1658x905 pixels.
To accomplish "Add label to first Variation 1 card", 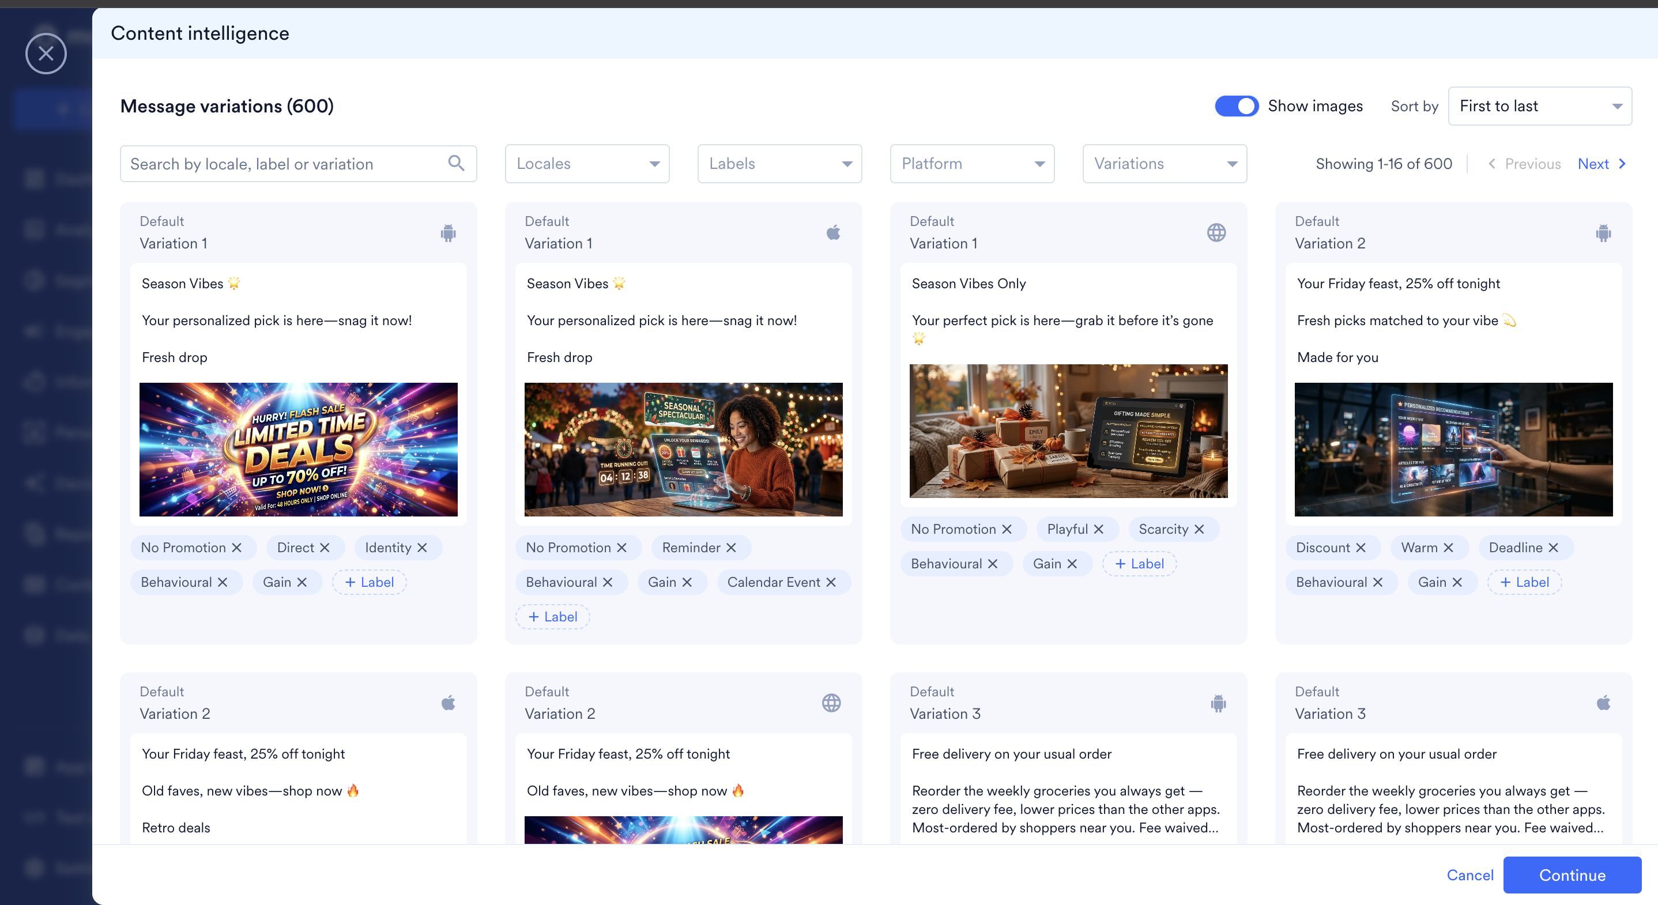I will tap(370, 583).
